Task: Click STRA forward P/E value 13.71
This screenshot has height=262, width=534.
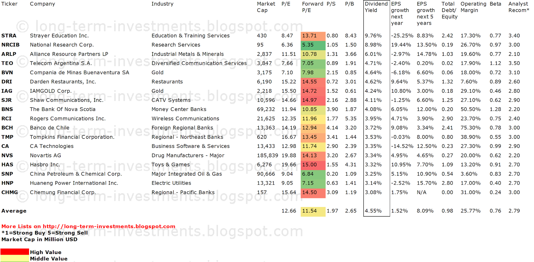Action: [x=313, y=36]
